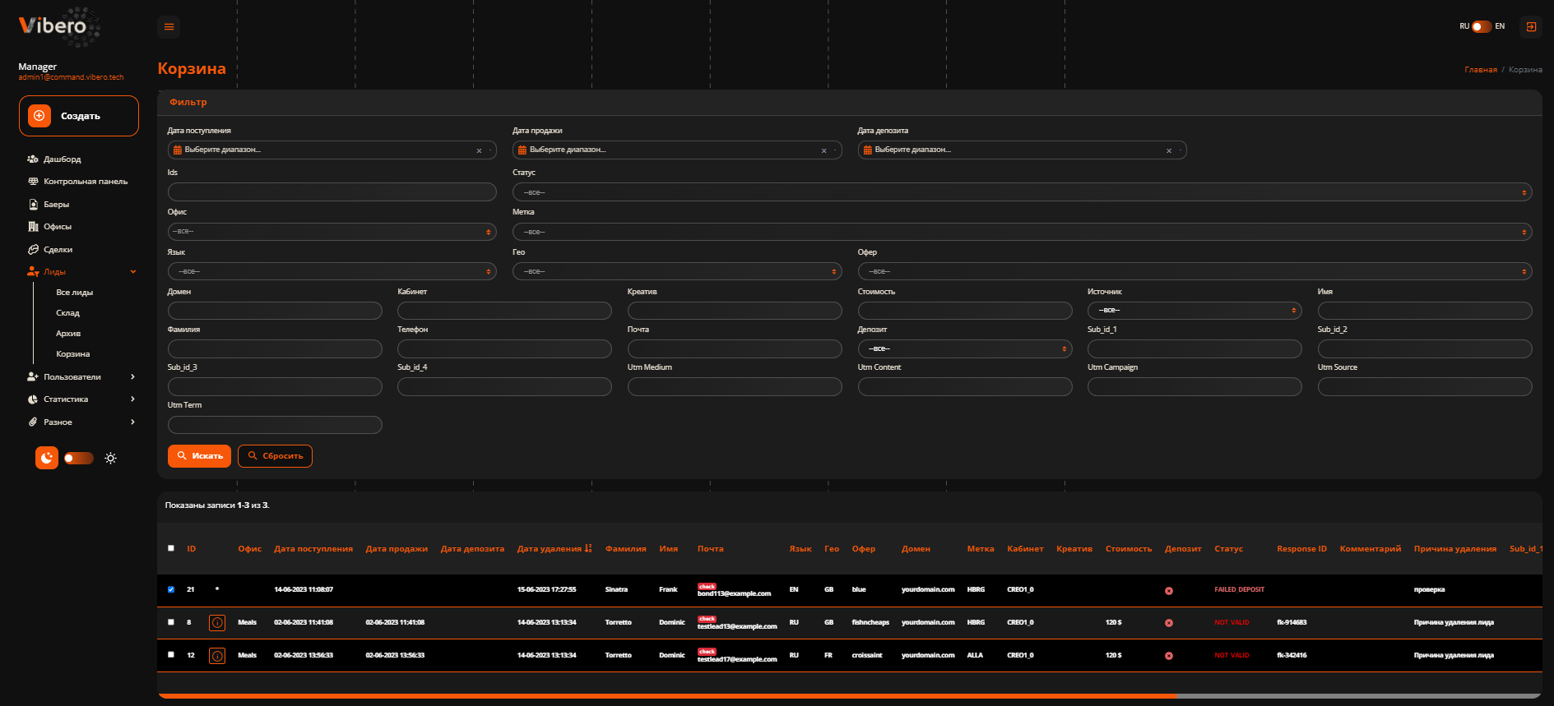Click red deposit cross icon for row 21
The width and height of the screenshot is (1554, 706).
point(1169,591)
